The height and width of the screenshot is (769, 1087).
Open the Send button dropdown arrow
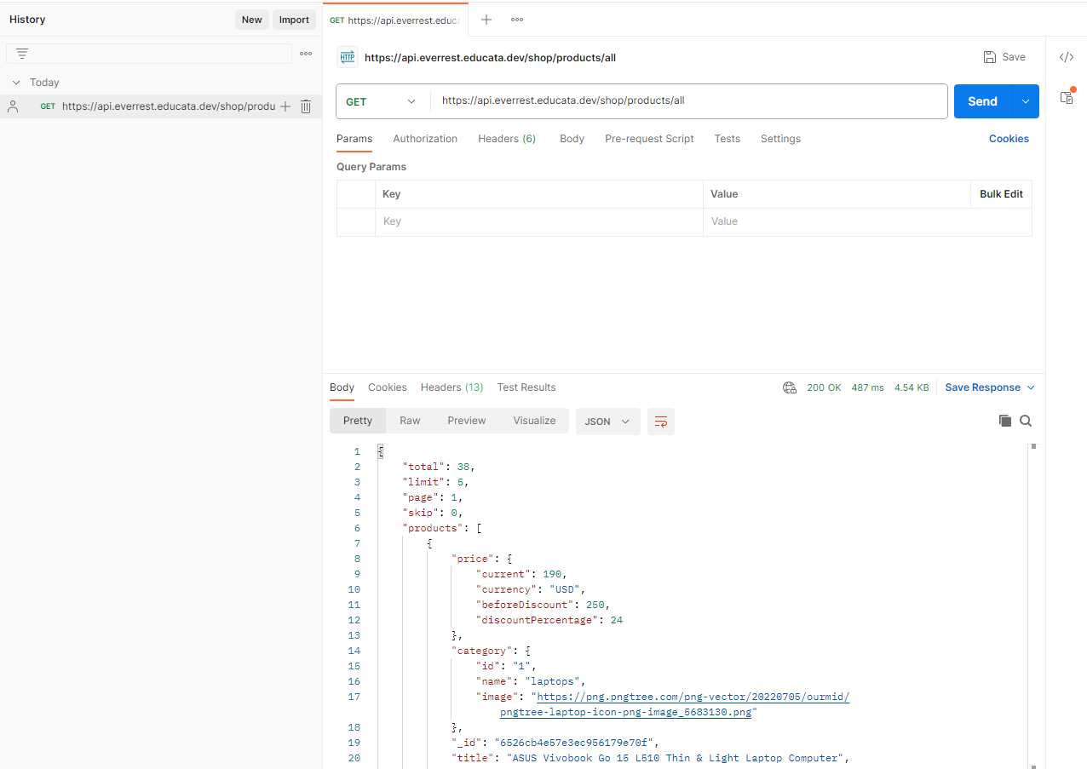[x=1026, y=101]
